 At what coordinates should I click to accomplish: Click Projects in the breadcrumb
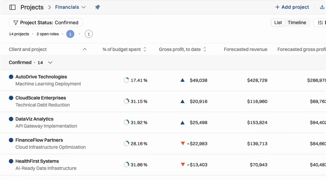click(x=32, y=7)
